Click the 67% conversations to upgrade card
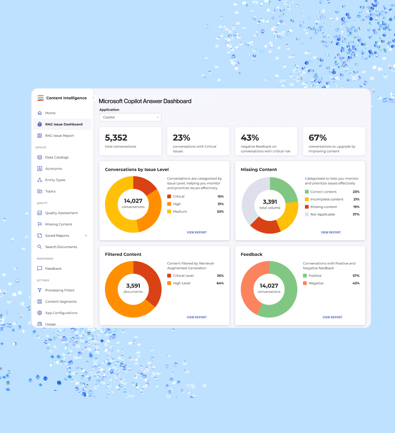Screen dimensions: 395x433 point(334,141)
